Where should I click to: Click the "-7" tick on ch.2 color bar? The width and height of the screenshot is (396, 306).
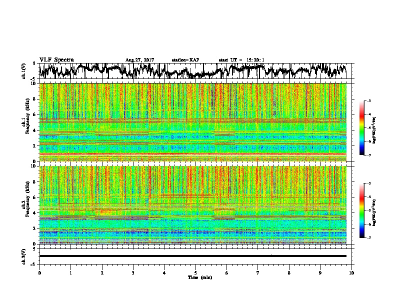tap(368, 238)
